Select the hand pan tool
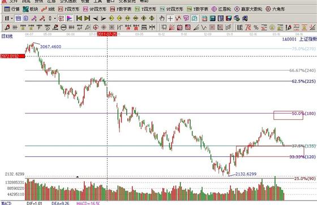The width and height of the screenshot is (317, 205). (162, 19)
